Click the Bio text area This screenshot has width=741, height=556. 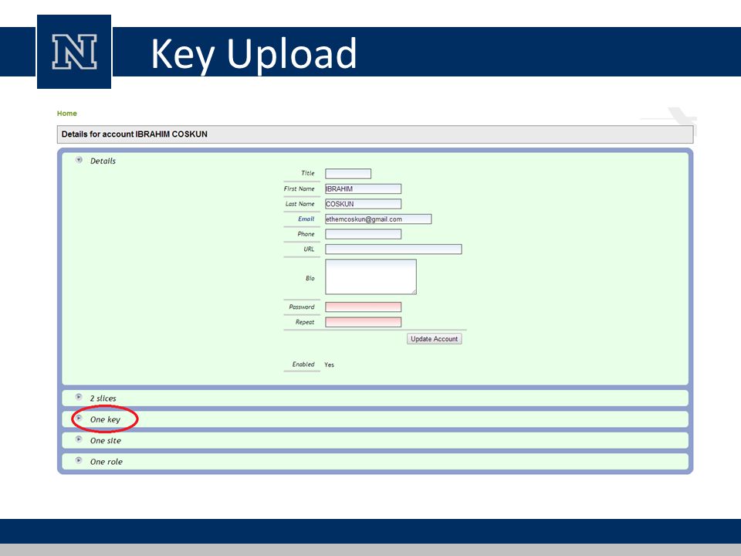pyautogui.click(x=370, y=277)
